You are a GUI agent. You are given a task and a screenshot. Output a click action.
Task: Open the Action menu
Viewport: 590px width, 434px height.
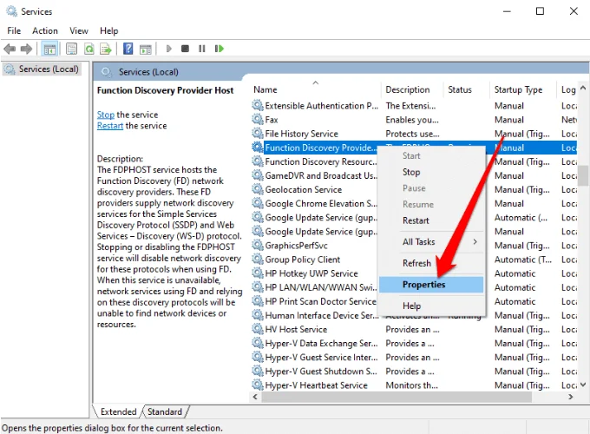pyautogui.click(x=45, y=31)
